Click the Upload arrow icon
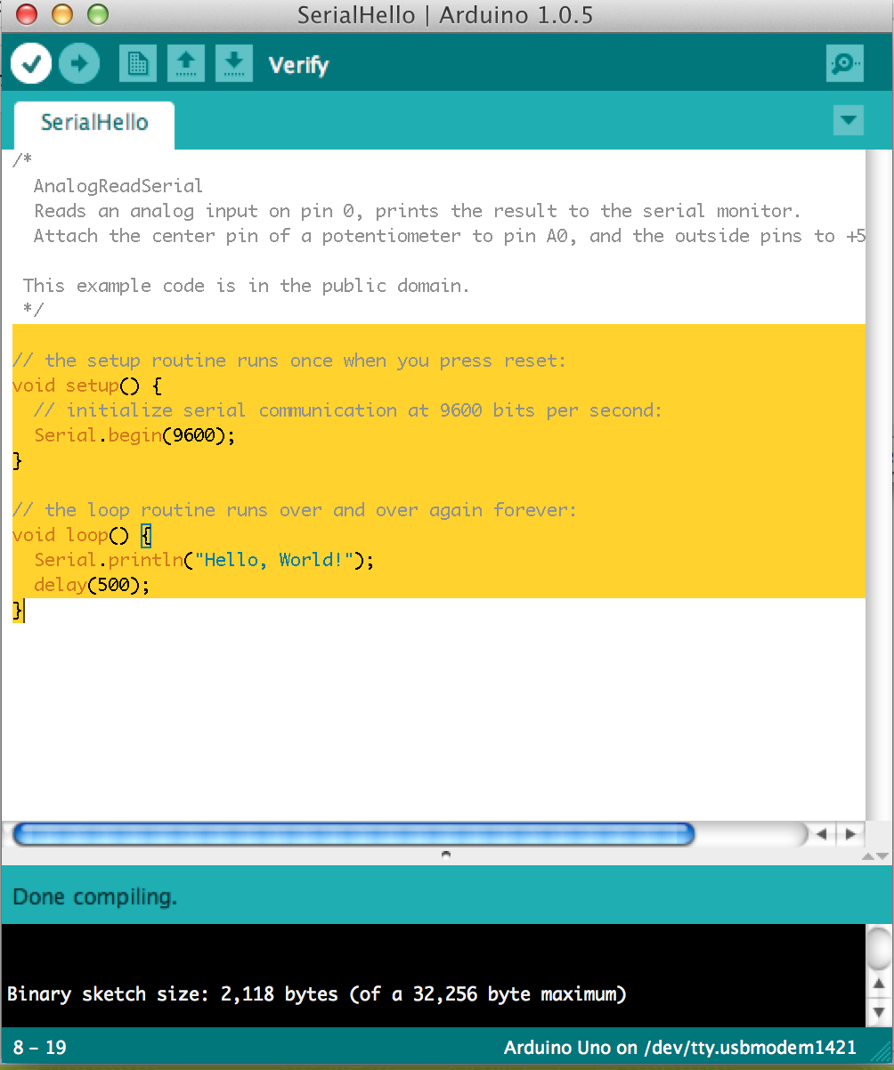 point(78,63)
